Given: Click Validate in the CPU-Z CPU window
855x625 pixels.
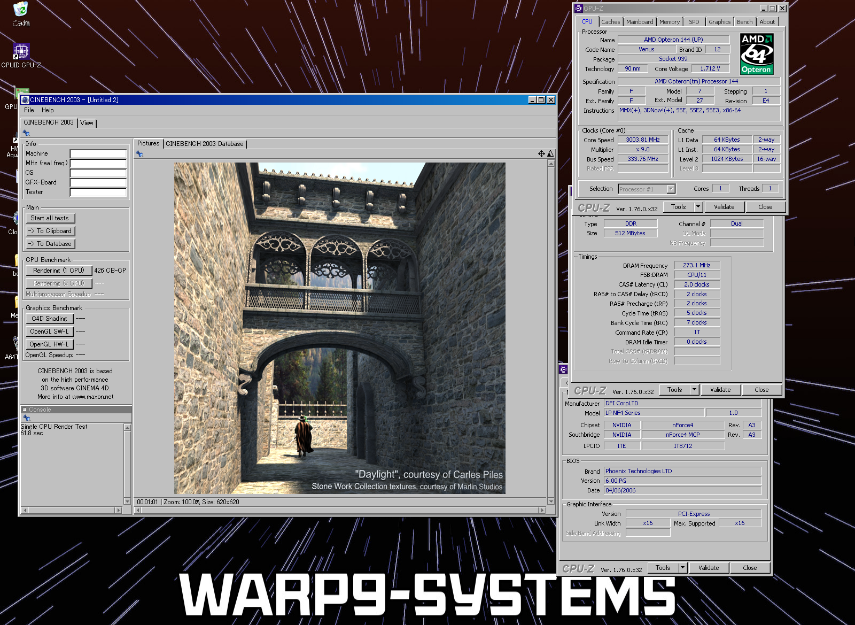Looking at the screenshot, I should [724, 207].
